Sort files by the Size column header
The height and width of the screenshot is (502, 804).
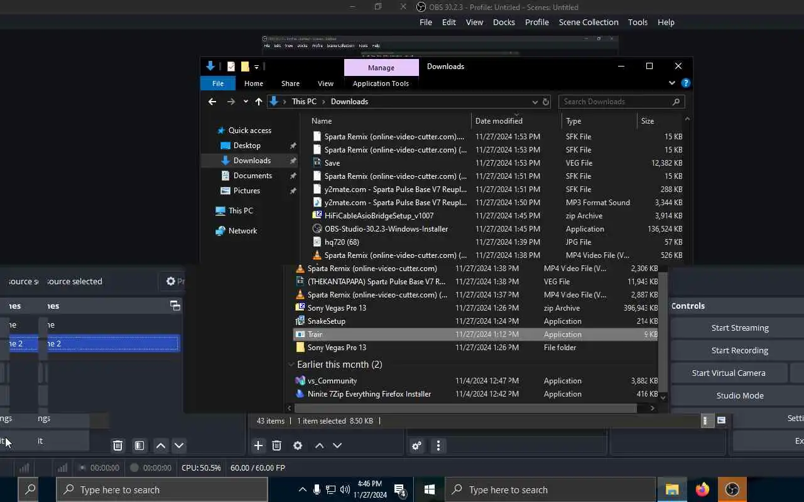point(648,121)
